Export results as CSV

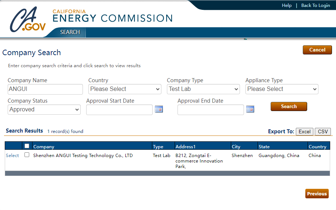pyautogui.click(x=322, y=132)
